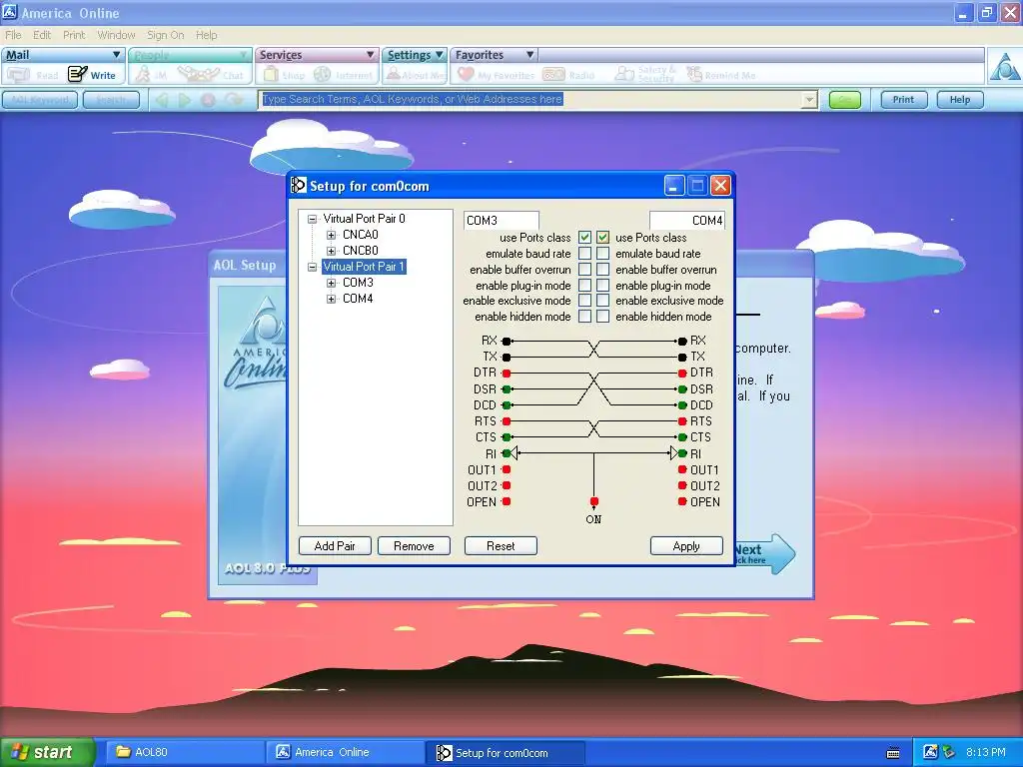Expand the CNCB0 tree node
The image size is (1023, 767).
[x=331, y=251]
